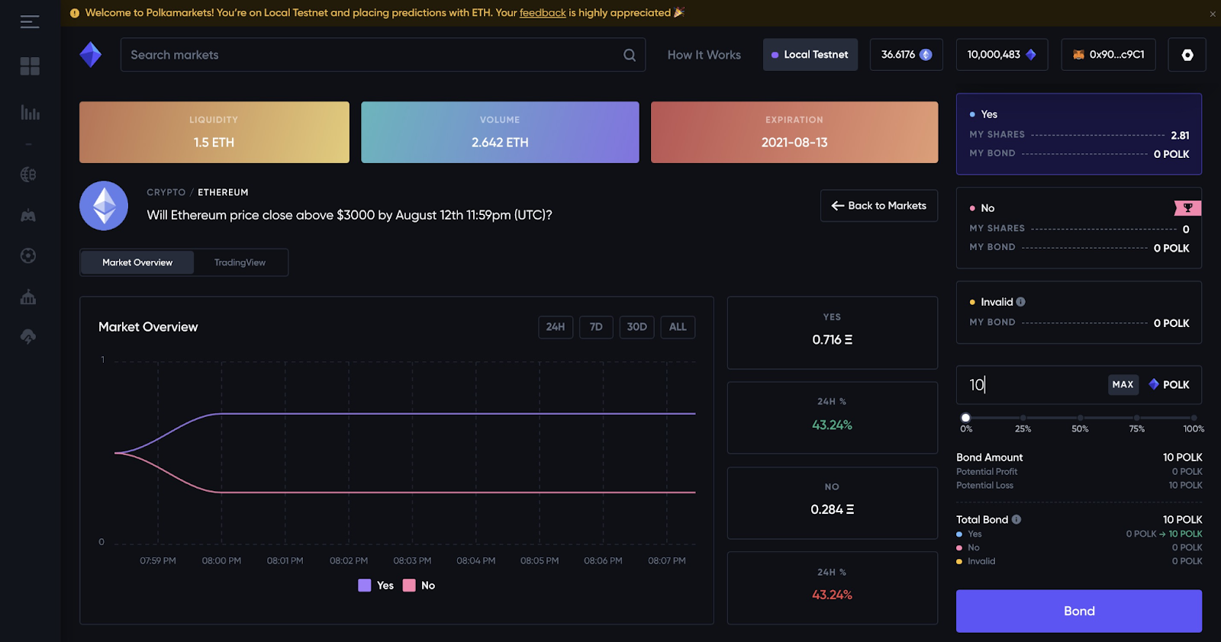Toggle No series in chart legend
Screen dimensions: 1221x642
coord(419,586)
